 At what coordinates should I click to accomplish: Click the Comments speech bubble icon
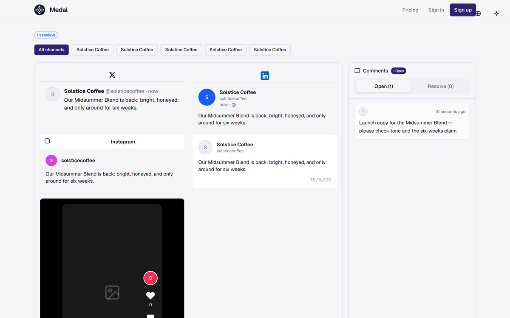[357, 71]
